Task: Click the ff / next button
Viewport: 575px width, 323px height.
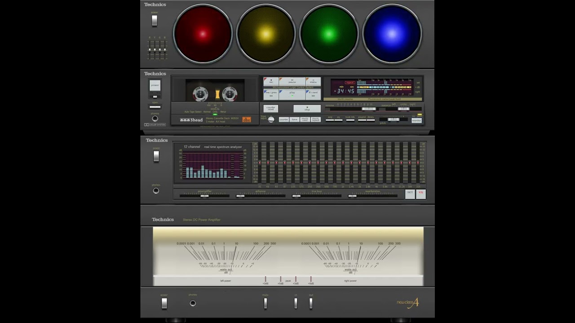Action: click(313, 94)
